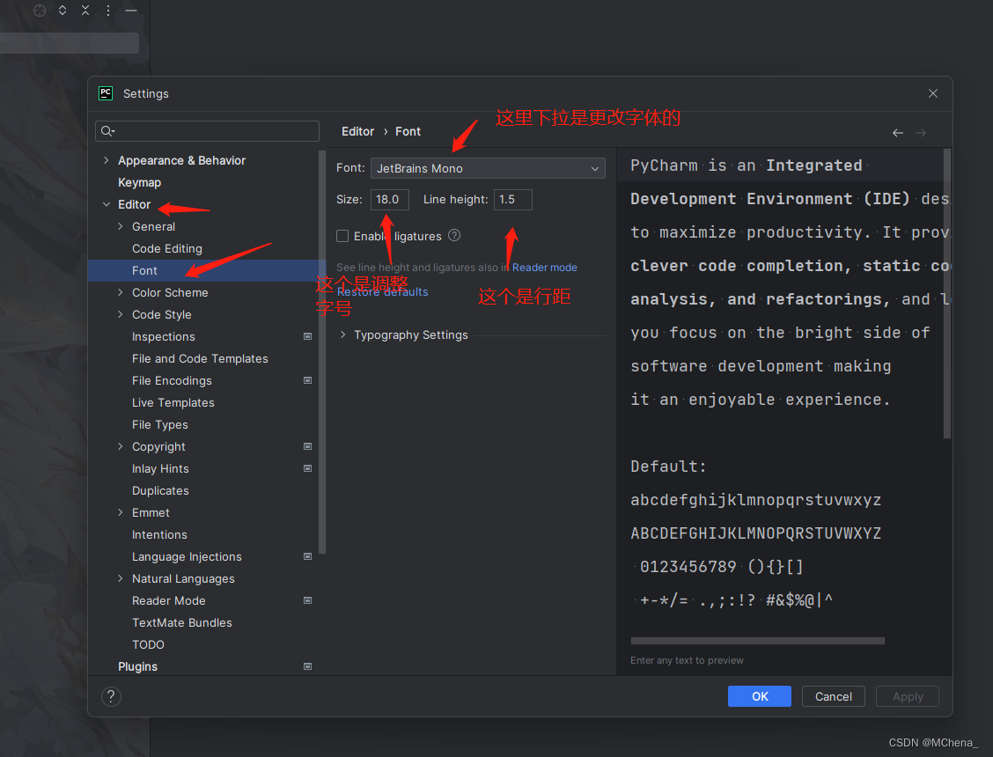993x757 pixels.
Task: Click the crosshair locate icon in background toolbar
Action: tap(40, 11)
